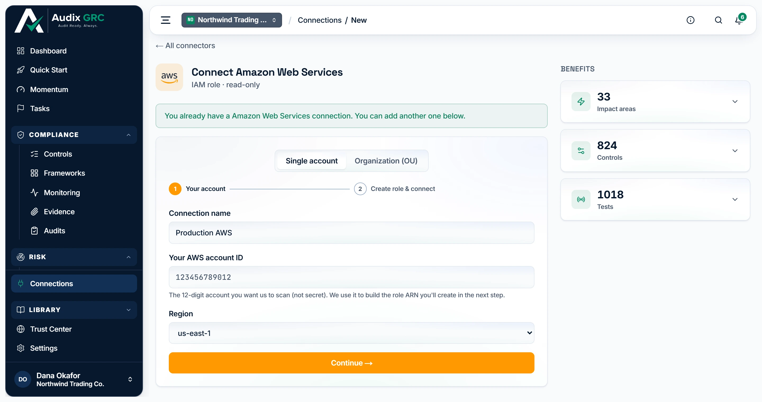Open Momentum page in sidebar
This screenshot has height=402, width=762.
point(49,90)
